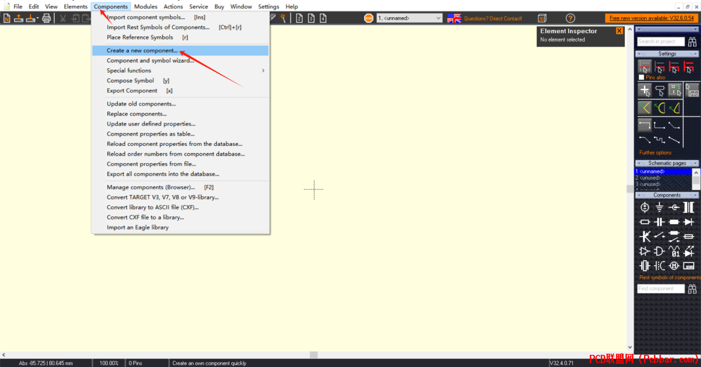Select Compose Symbol menu entry

click(x=181, y=81)
